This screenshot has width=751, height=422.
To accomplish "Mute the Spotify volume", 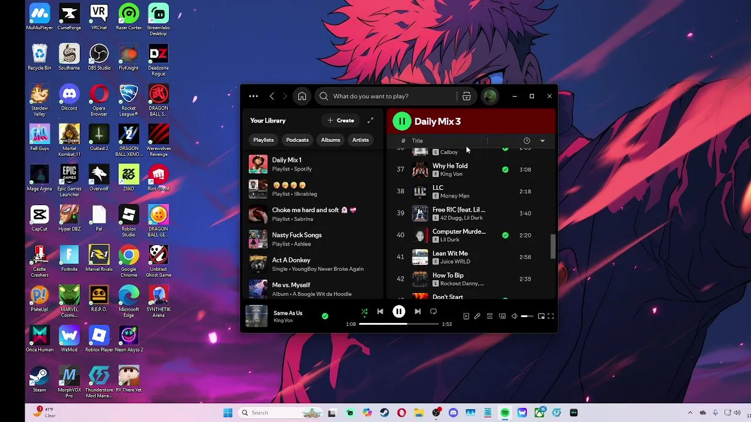I will [515, 316].
